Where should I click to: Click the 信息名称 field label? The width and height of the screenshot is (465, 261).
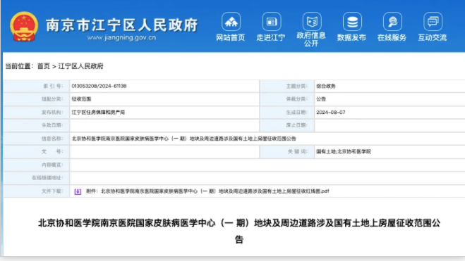(x=52, y=139)
